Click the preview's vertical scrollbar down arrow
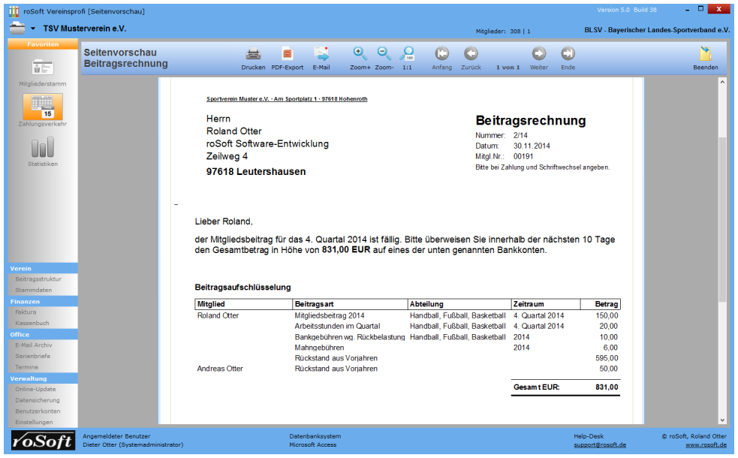The width and height of the screenshot is (738, 458). pos(722,420)
